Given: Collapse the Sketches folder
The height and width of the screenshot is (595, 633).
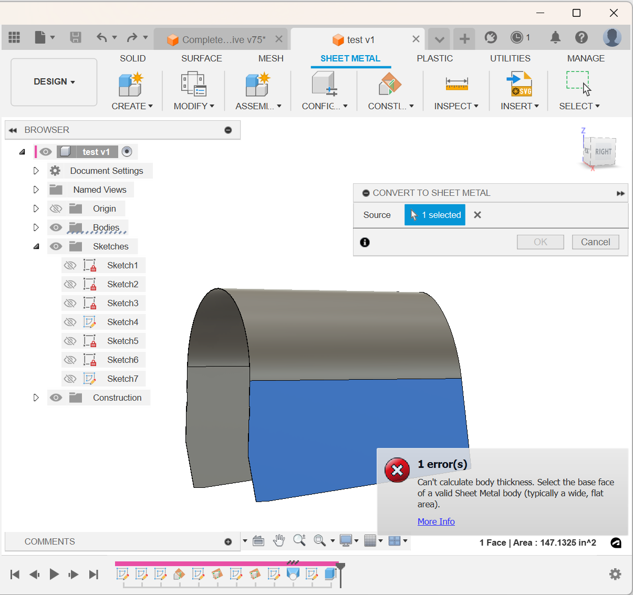Looking at the screenshot, I should (36, 246).
